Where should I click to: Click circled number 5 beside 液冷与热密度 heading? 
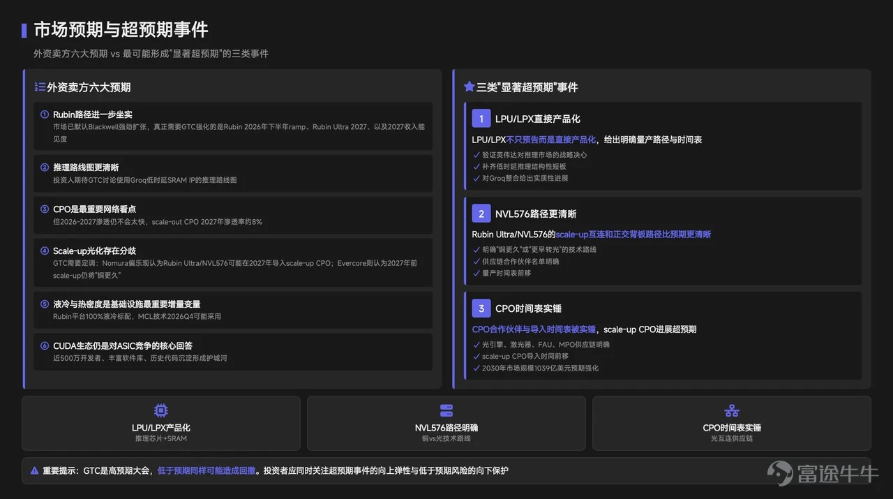click(x=45, y=304)
